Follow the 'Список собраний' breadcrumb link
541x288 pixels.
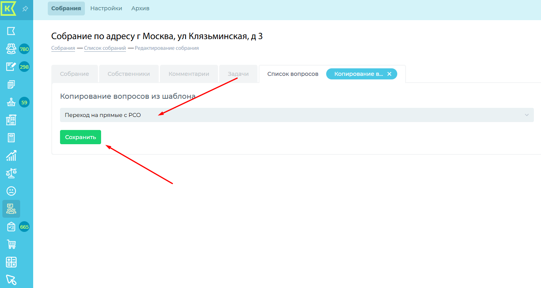pos(105,48)
